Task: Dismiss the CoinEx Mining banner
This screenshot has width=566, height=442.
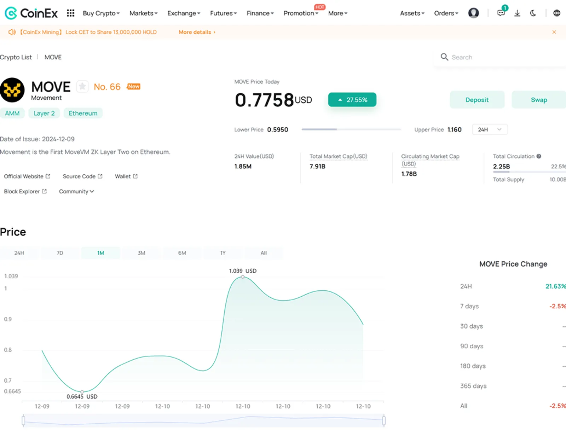Action: click(x=554, y=32)
